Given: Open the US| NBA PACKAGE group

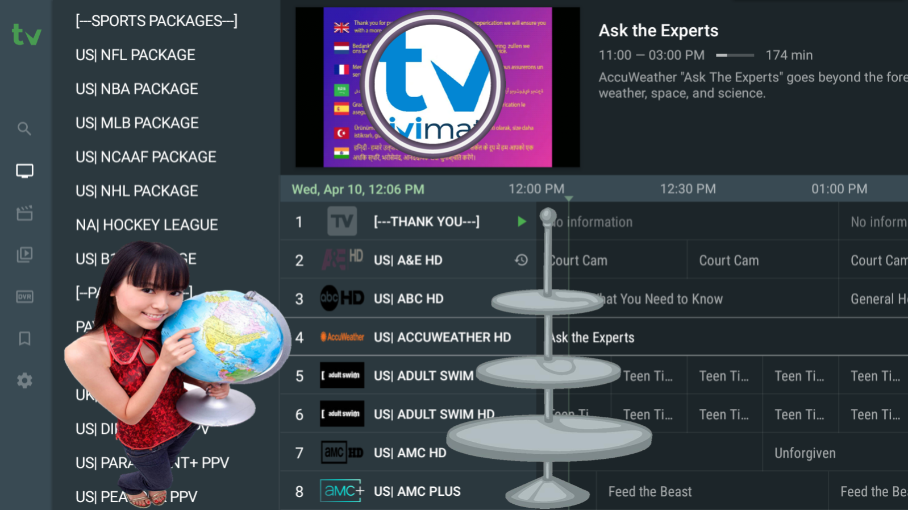Looking at the screenshot, I should 137,89.
